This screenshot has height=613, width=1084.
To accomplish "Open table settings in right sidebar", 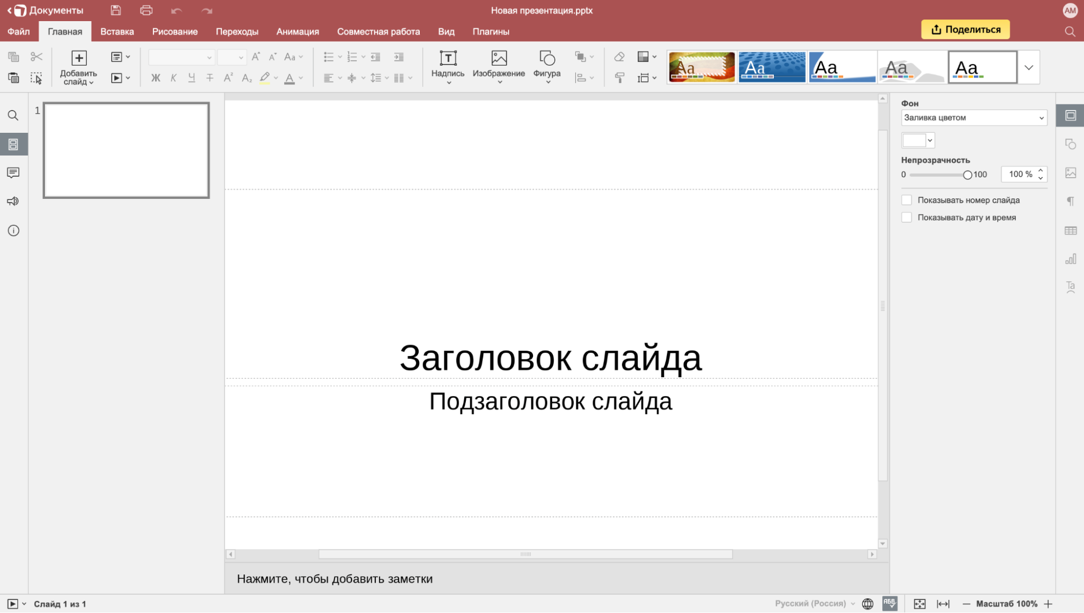I will pos(1070,230).
